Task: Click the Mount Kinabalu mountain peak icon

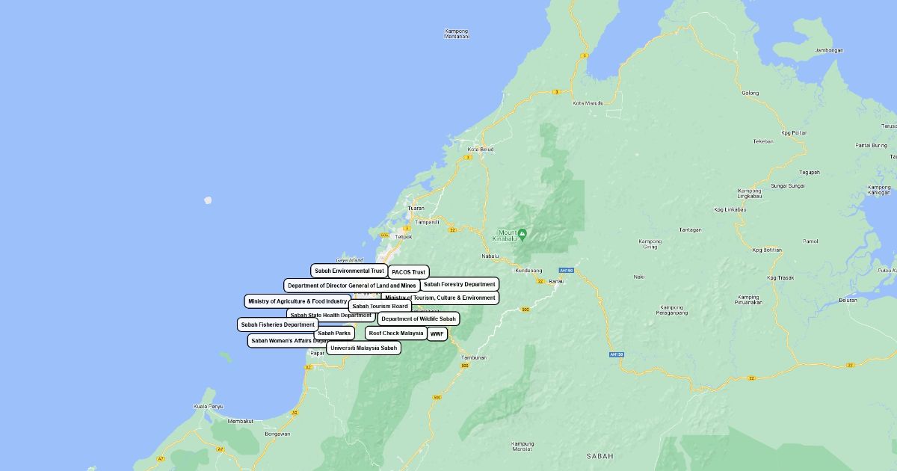Action: click(x=523, y=234)
